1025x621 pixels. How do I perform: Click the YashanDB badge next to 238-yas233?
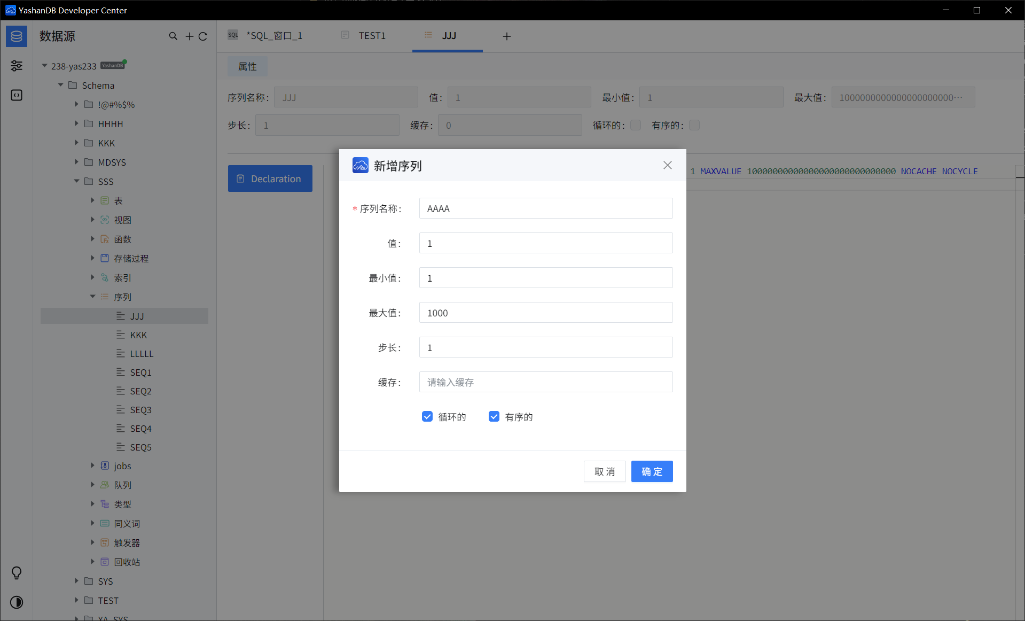[113, 65]
